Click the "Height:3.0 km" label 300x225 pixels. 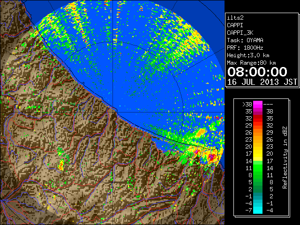tap(248, 55)
